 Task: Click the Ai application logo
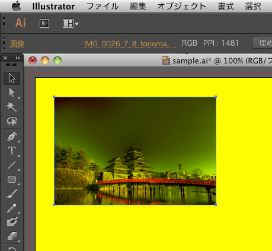pos(21,23)
